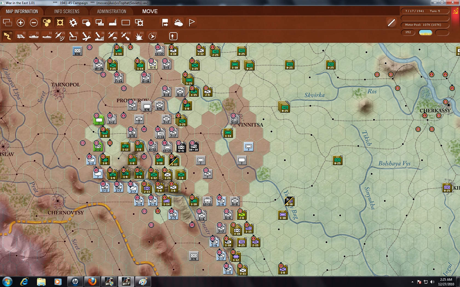460x287 pixels.
Task: Zoom in the map with plus icon
Action: click(21, 22)
